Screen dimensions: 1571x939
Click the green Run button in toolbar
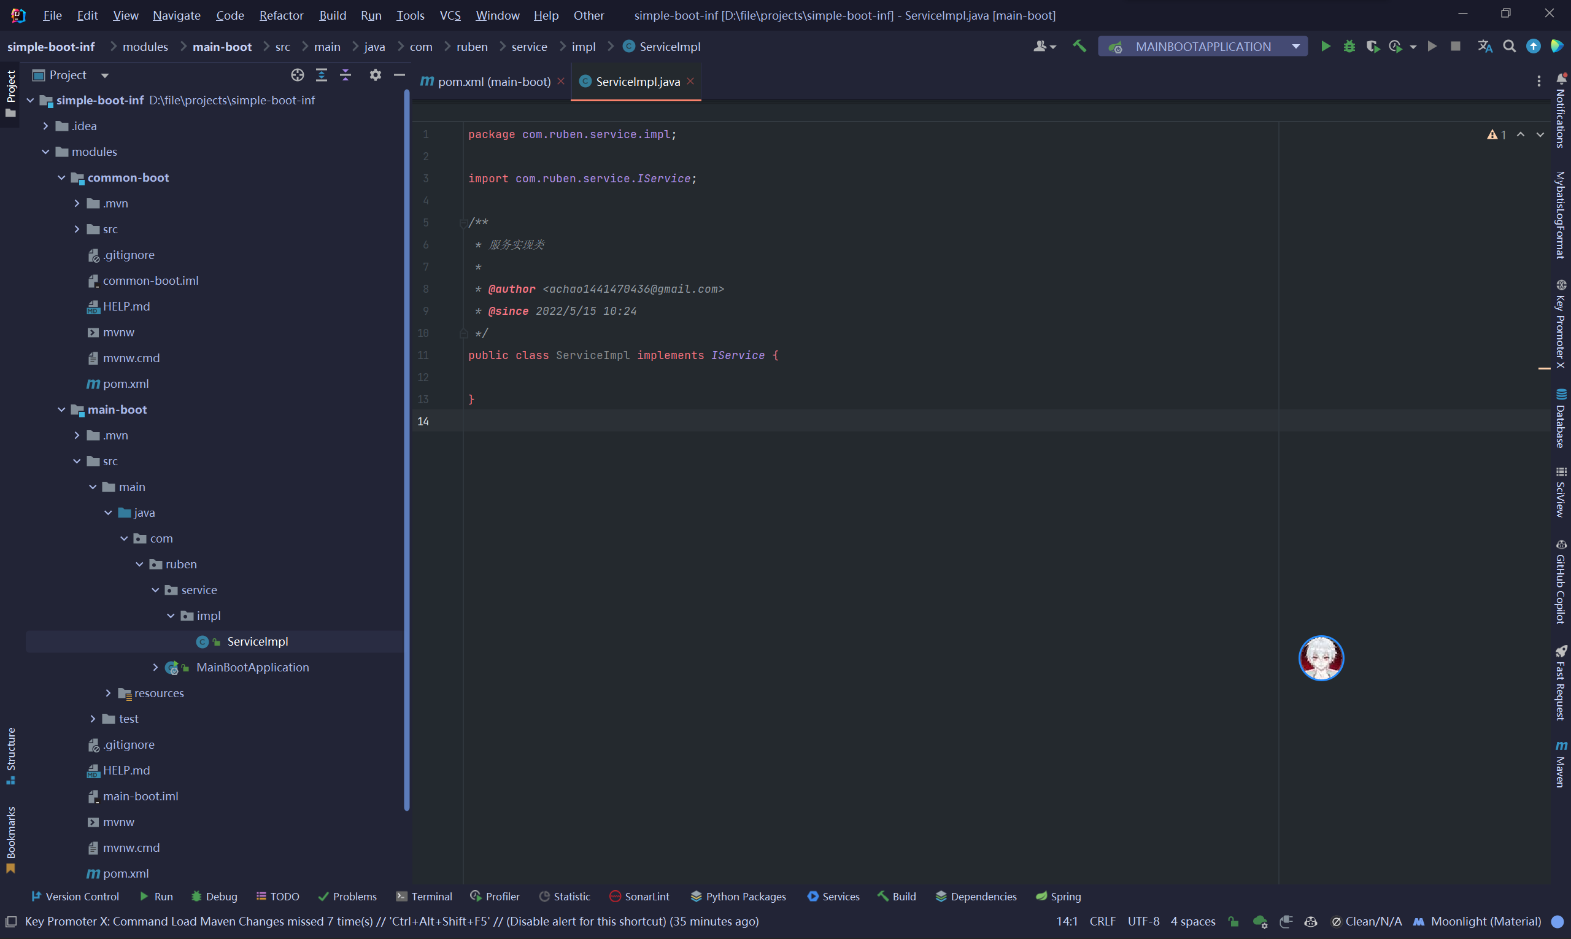coord(1326,46)
